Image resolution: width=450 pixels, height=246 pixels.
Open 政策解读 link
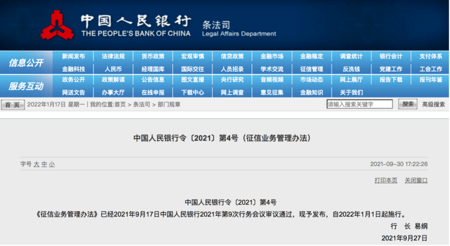tap(113, 80)
